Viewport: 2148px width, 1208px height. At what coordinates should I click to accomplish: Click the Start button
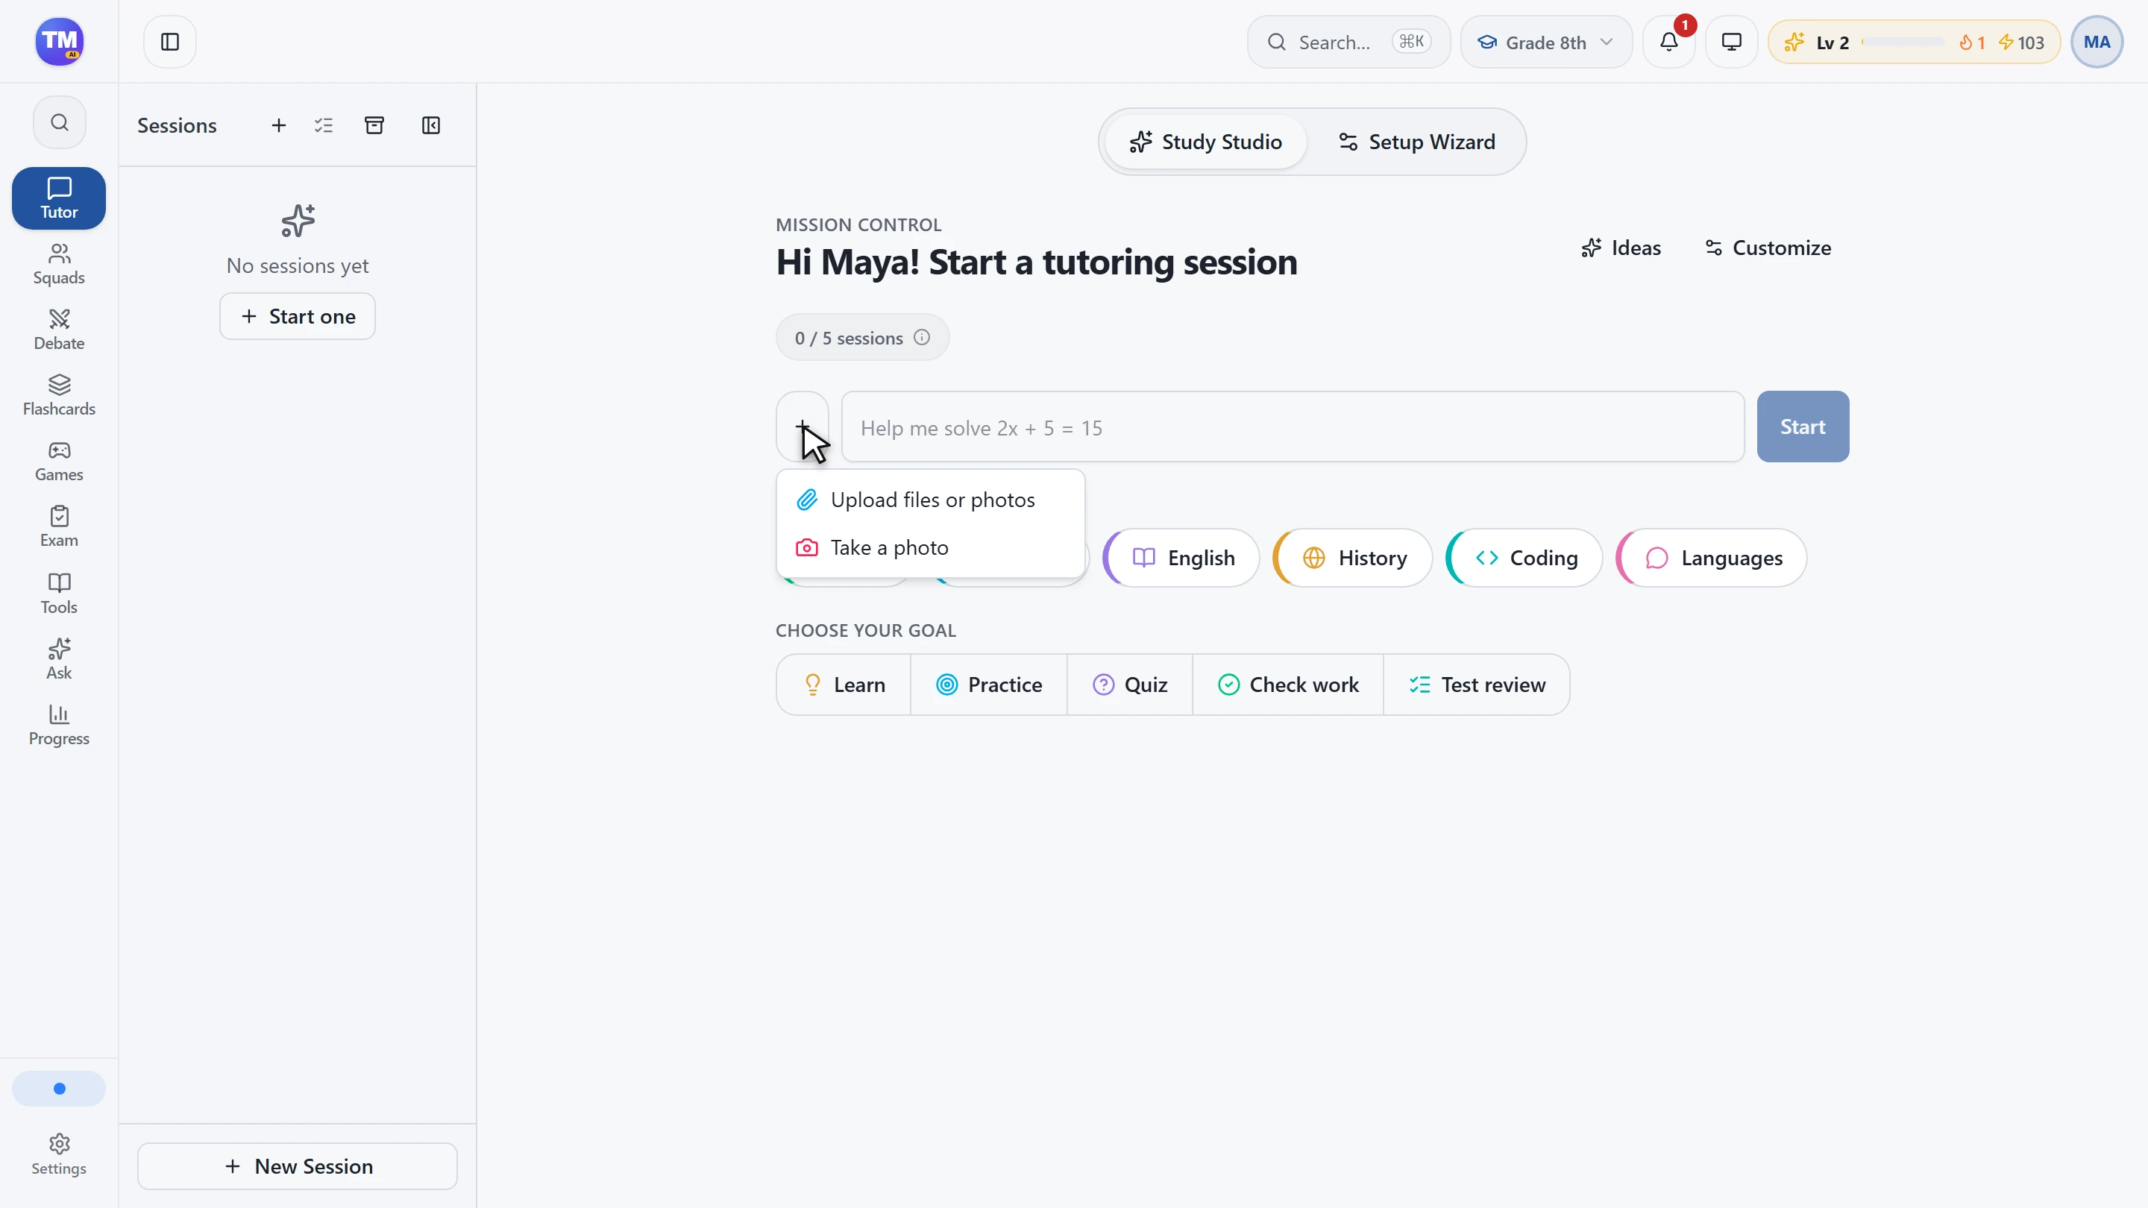point(1803,427)
